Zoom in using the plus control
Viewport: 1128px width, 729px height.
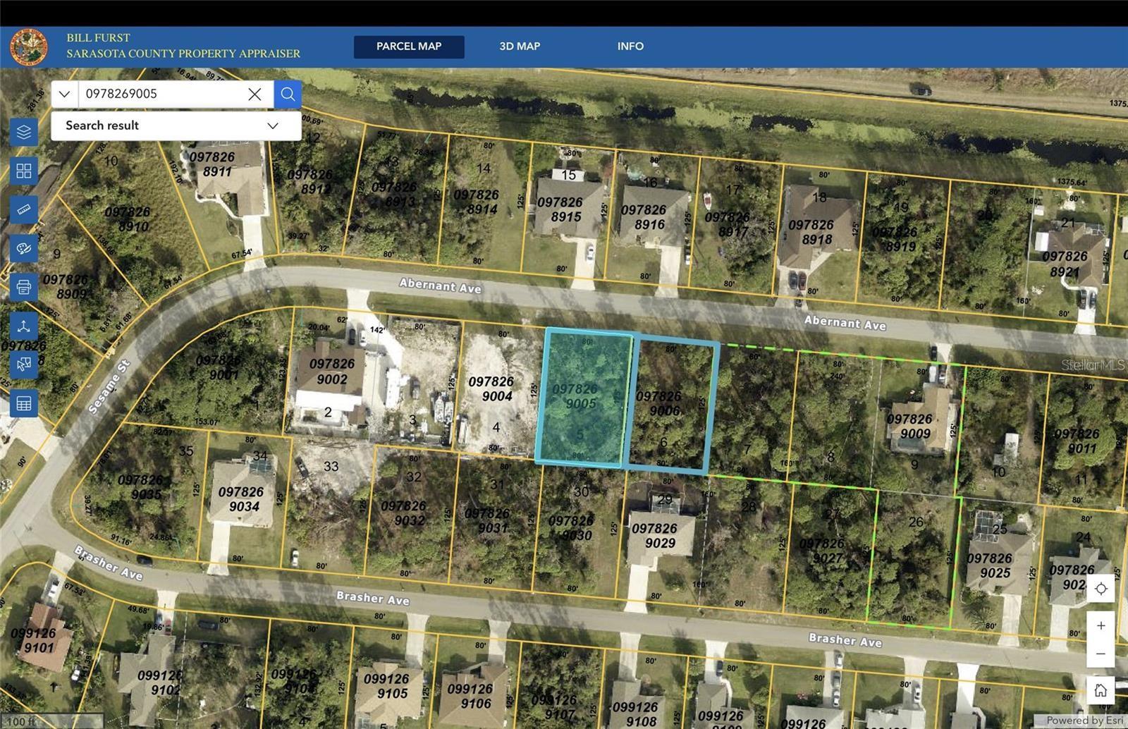[x=1101, y=625]
